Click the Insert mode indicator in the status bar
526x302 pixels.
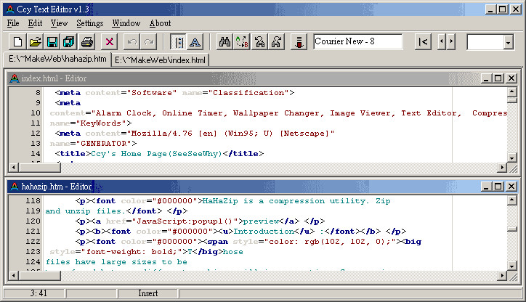(148, 293)
